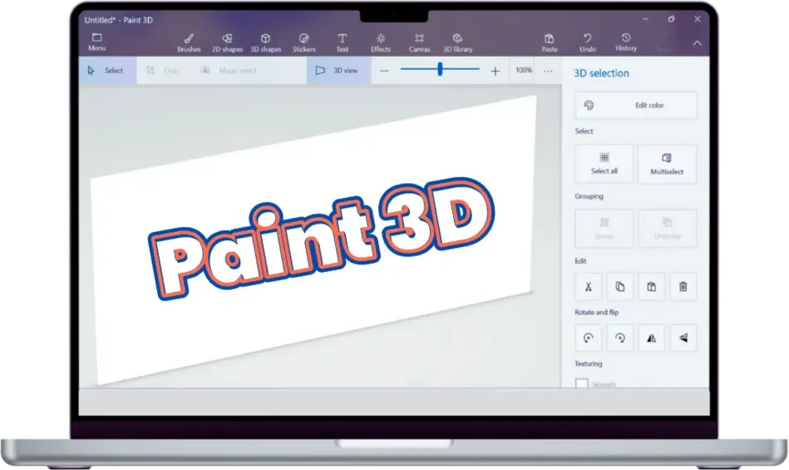Open the Effects panel
The image size is (789, 470).
click(381, 42)
